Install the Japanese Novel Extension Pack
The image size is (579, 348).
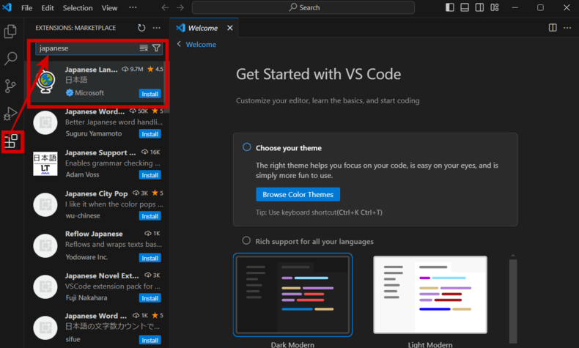(x=150, y=297)
